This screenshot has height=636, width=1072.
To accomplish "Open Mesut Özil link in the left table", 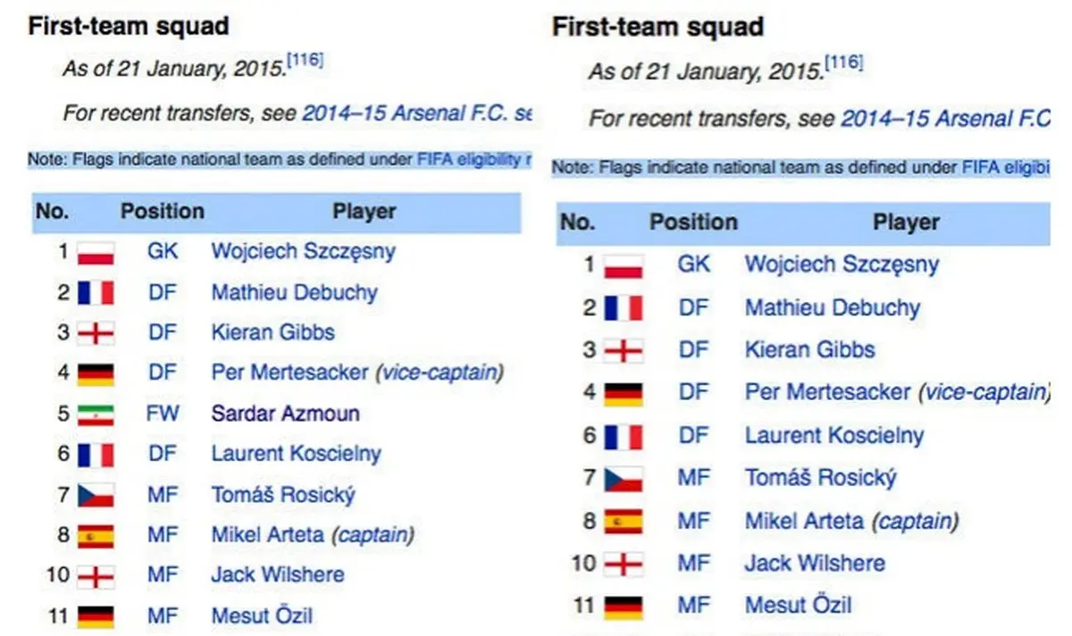I will pos(262,615).
